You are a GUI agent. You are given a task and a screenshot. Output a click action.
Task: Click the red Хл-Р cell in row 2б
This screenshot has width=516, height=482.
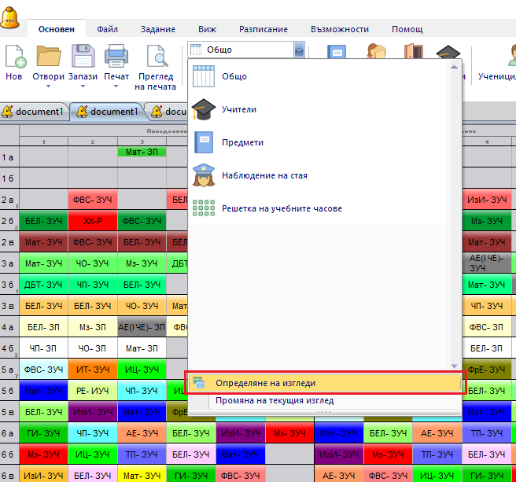pos(93,221)
